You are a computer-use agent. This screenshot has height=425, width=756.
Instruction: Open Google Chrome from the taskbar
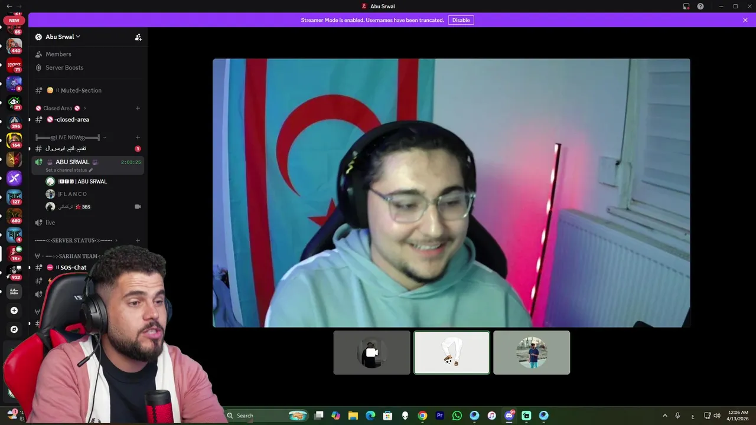[422, 416]
